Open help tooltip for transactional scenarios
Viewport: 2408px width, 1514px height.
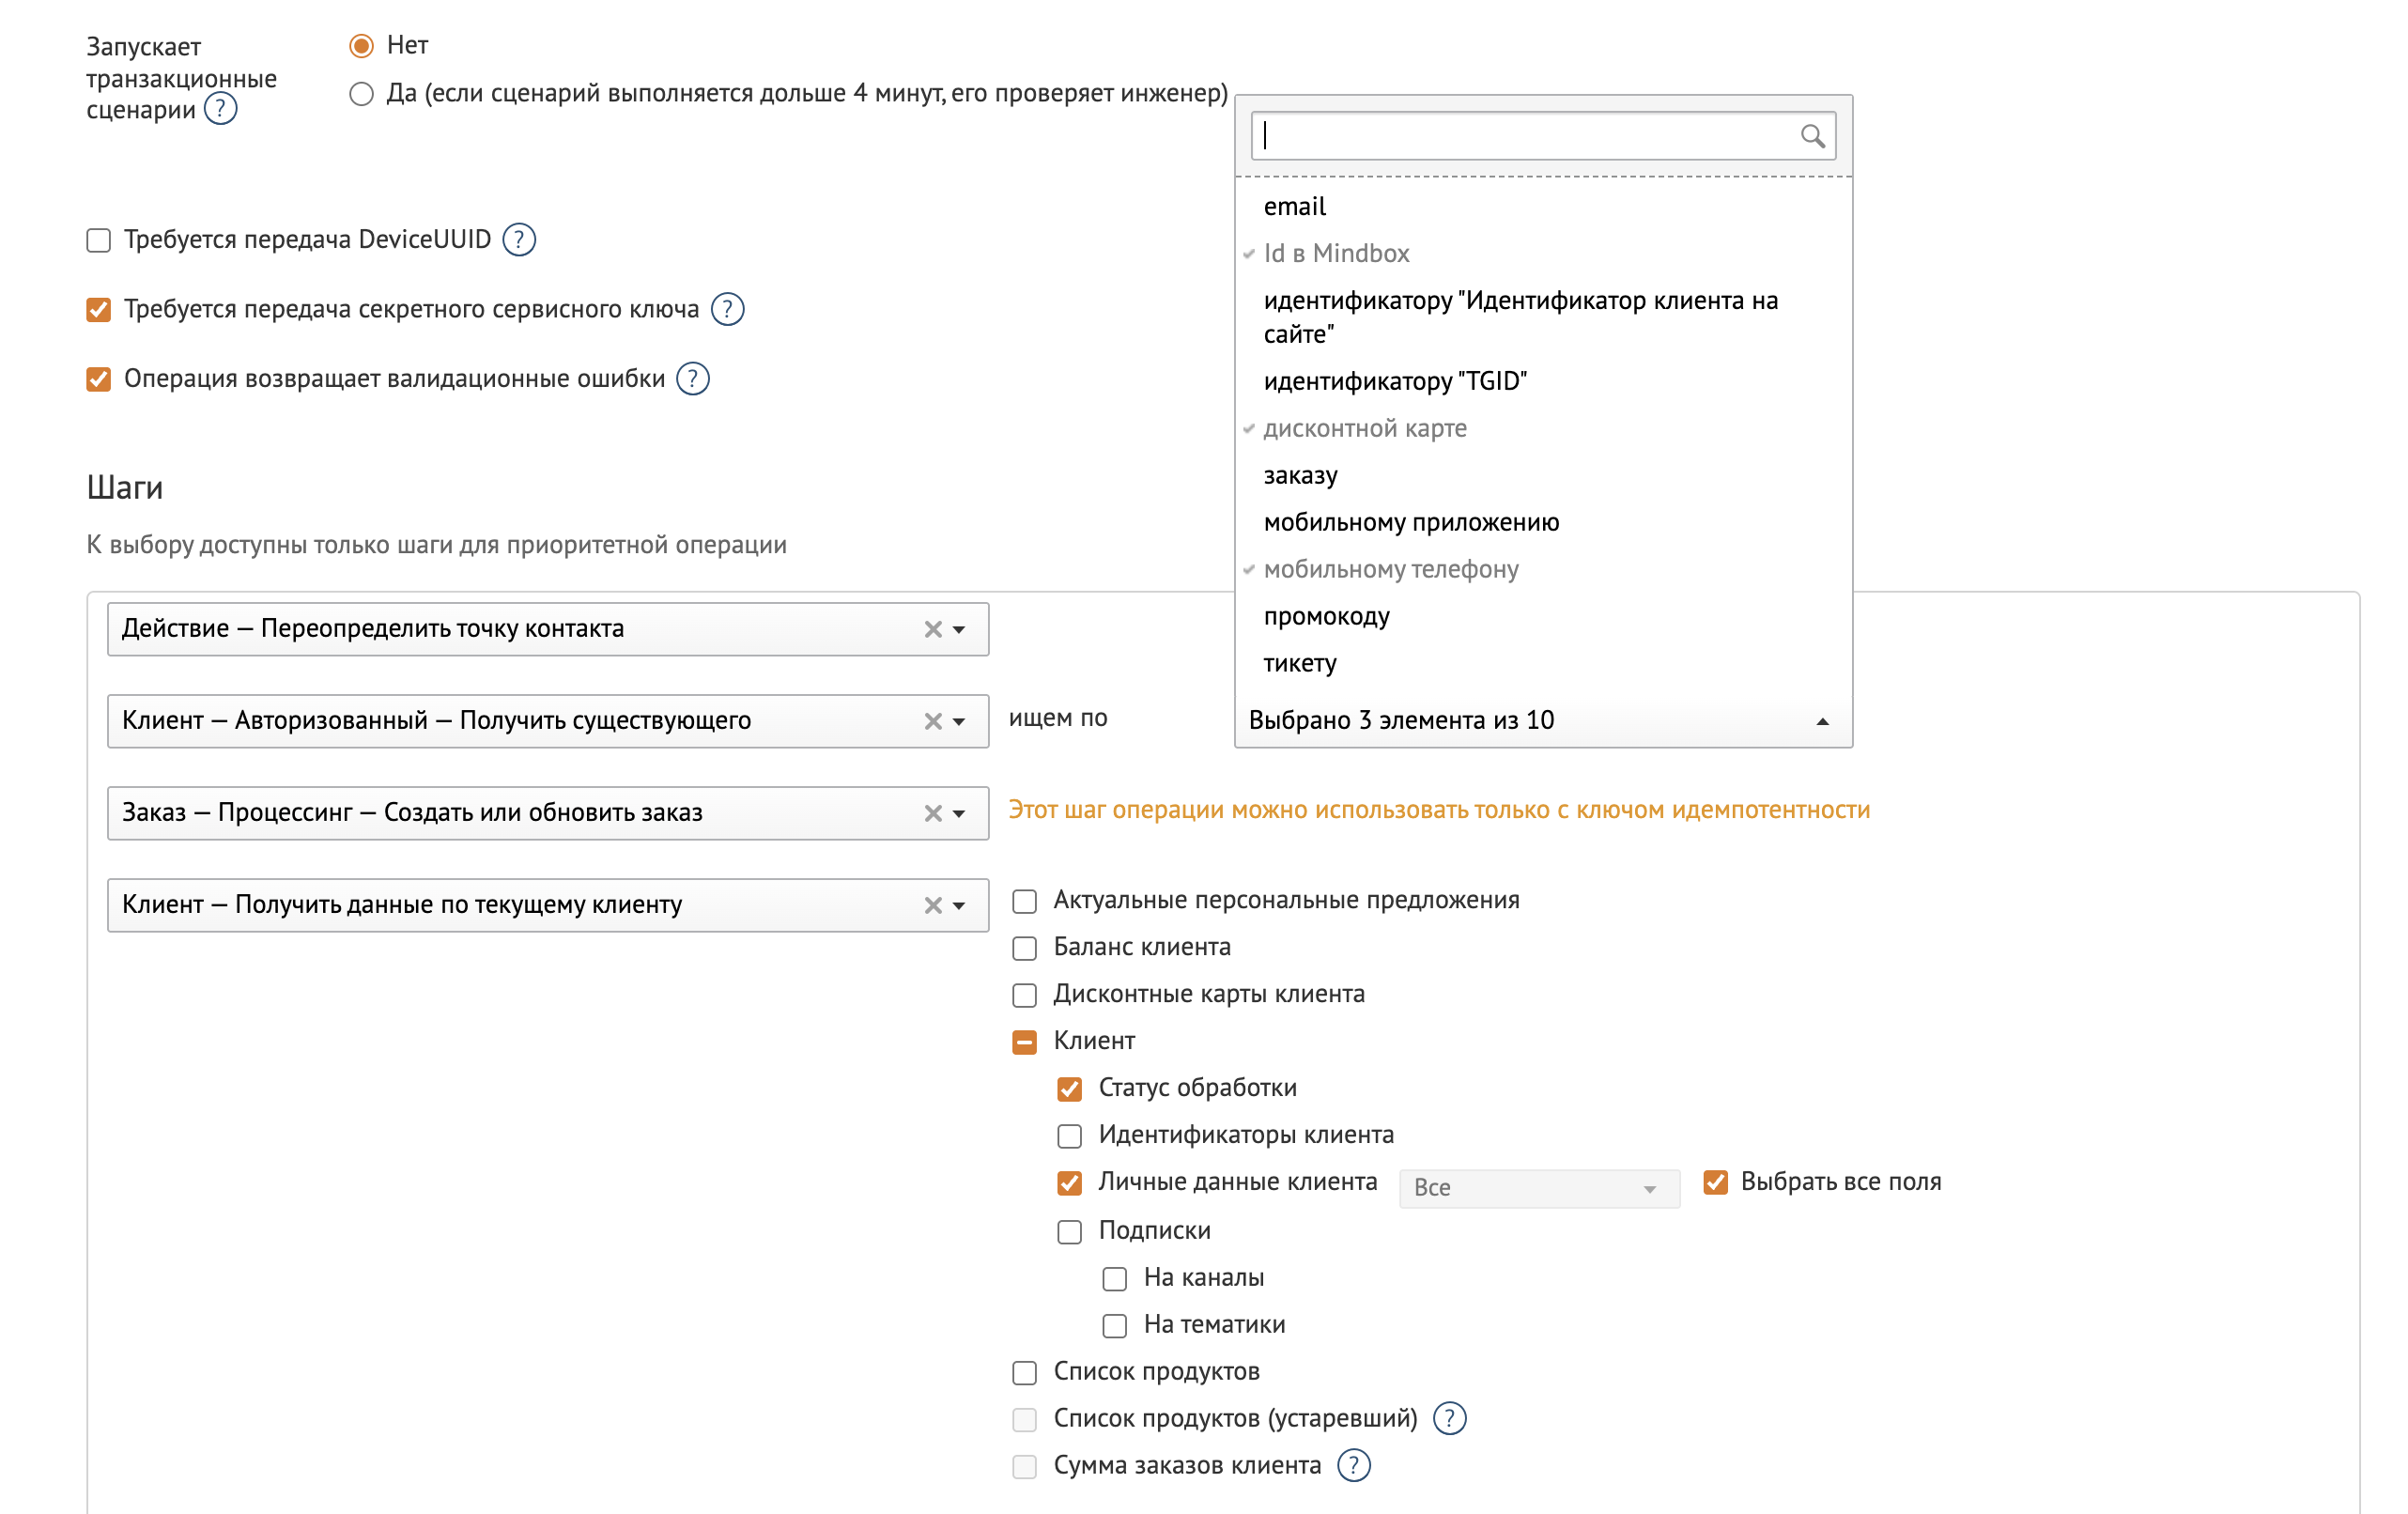pos(221,108)
